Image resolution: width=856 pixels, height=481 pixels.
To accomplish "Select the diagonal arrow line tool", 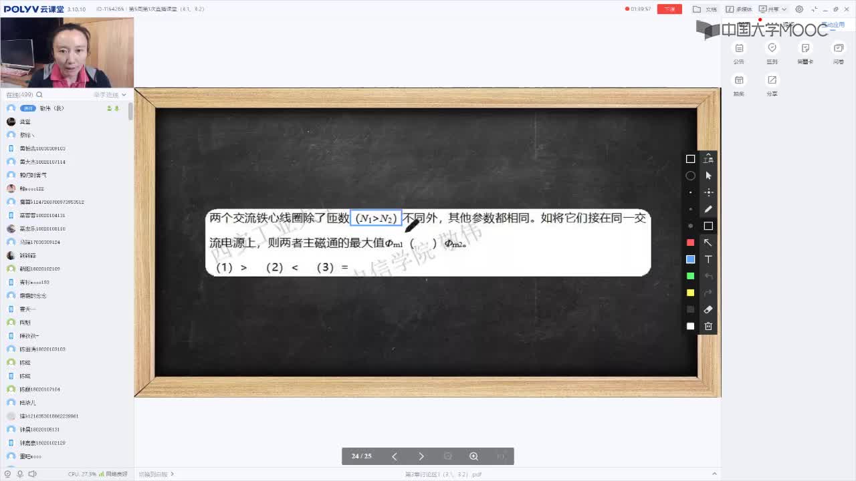I will (x=708, y=243).
